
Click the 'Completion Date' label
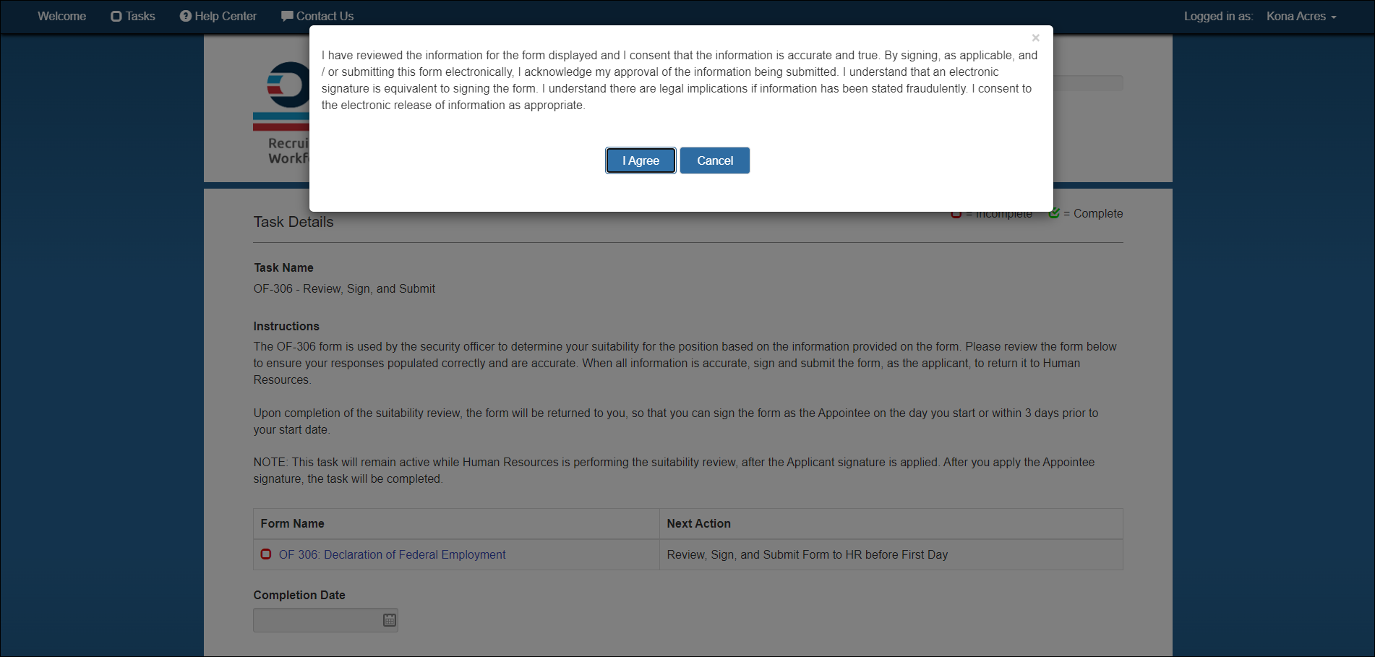point(299,595)
